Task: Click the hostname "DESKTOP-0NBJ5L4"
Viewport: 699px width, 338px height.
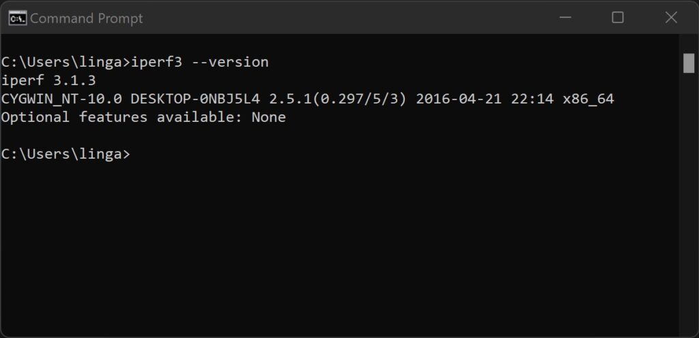Action: (x=195, y=99)
